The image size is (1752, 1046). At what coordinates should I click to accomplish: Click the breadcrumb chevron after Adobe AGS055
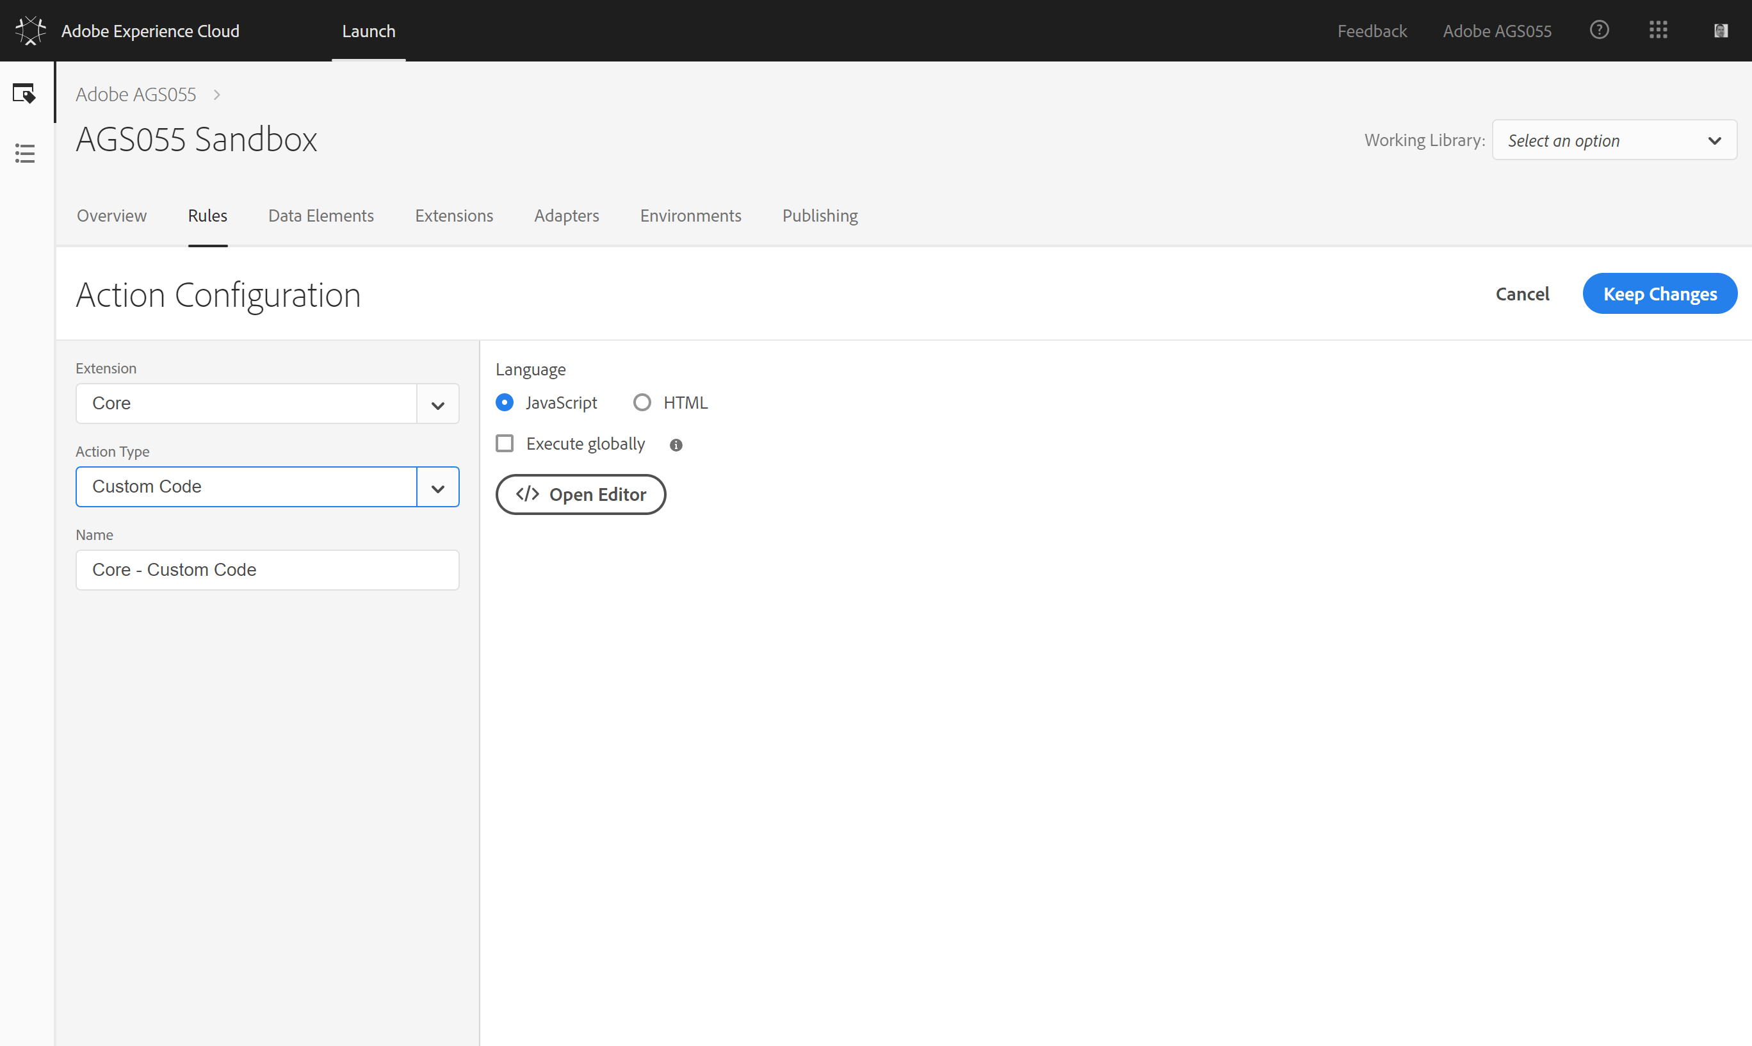click(x=217, y=94)
